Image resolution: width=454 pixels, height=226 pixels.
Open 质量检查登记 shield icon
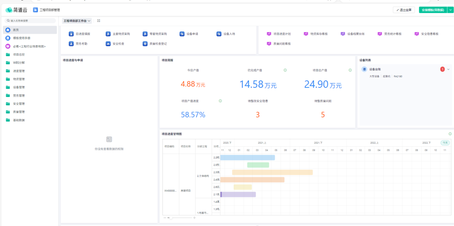(x=145, y=44)
